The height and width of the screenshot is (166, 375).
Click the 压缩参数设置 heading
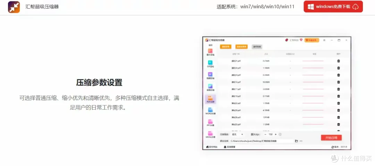(x=99, y=82)
